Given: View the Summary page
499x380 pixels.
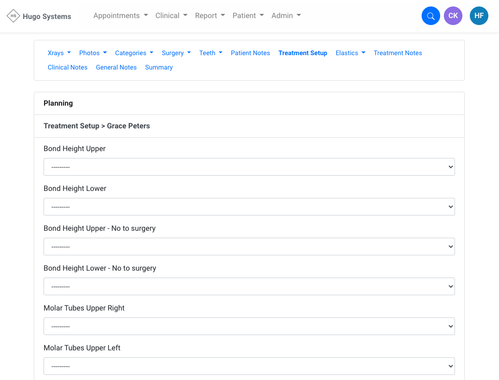Looking at the screenshot, I should point(158,68).
